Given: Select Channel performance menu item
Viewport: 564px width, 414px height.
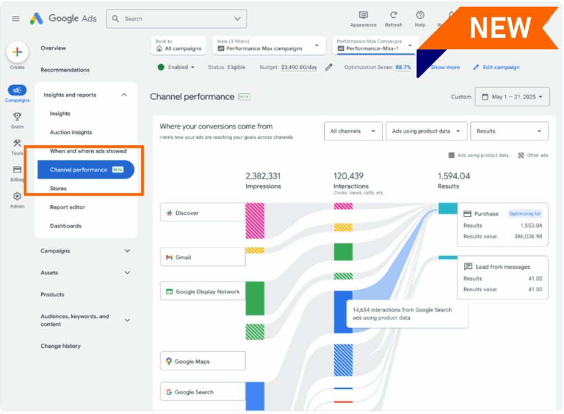Looking at the screenshot, I should point(85,170).
